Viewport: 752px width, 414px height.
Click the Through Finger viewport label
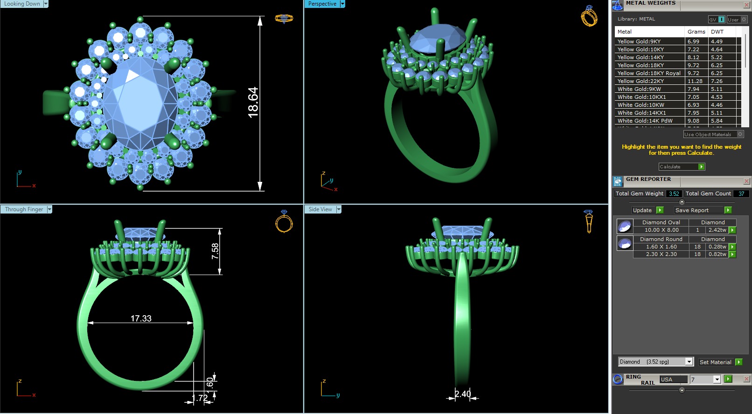click(24, 210)
